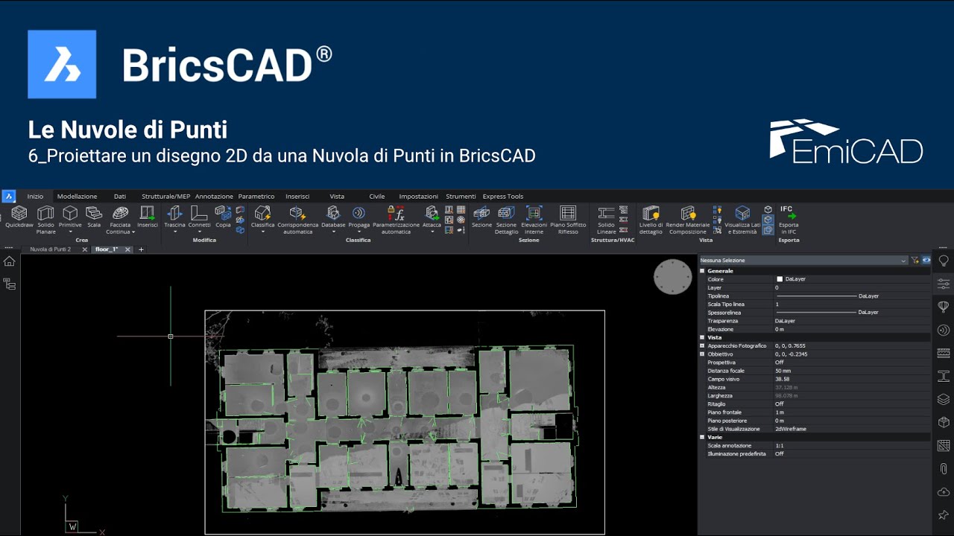Click the Elevazioni Interne tool
The height and width of the screenshot is (536, 954).
click(534, 220)
